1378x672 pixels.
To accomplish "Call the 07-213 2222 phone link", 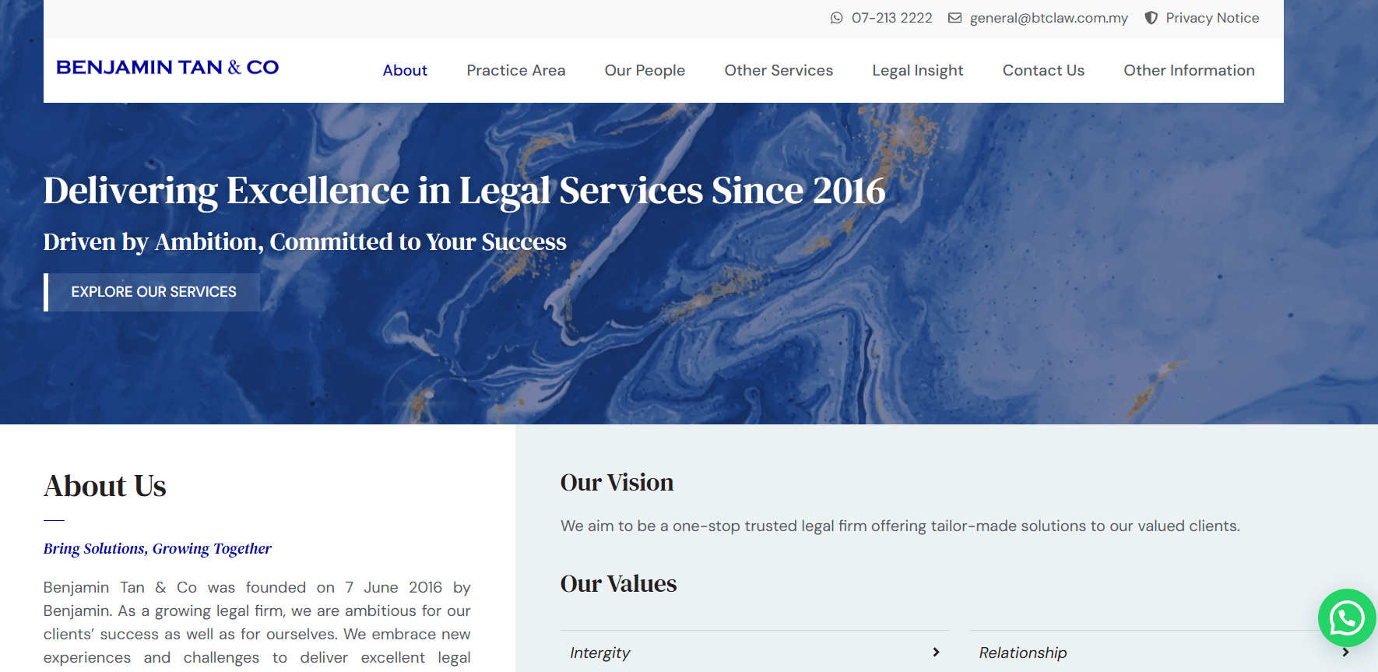I will point(891,18).
